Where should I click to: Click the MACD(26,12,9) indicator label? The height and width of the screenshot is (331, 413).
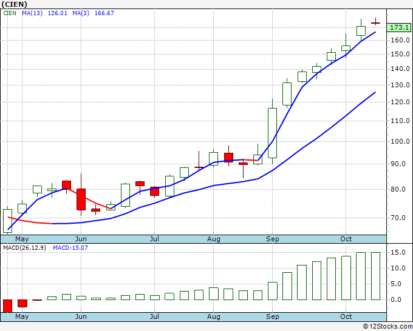tap(24, 248)
